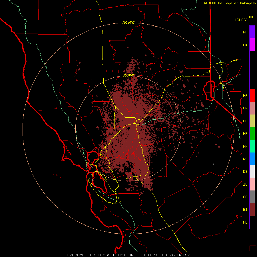Click the HR green legend swatch
This screenshot has height=257, width=257.
point(252,134)
